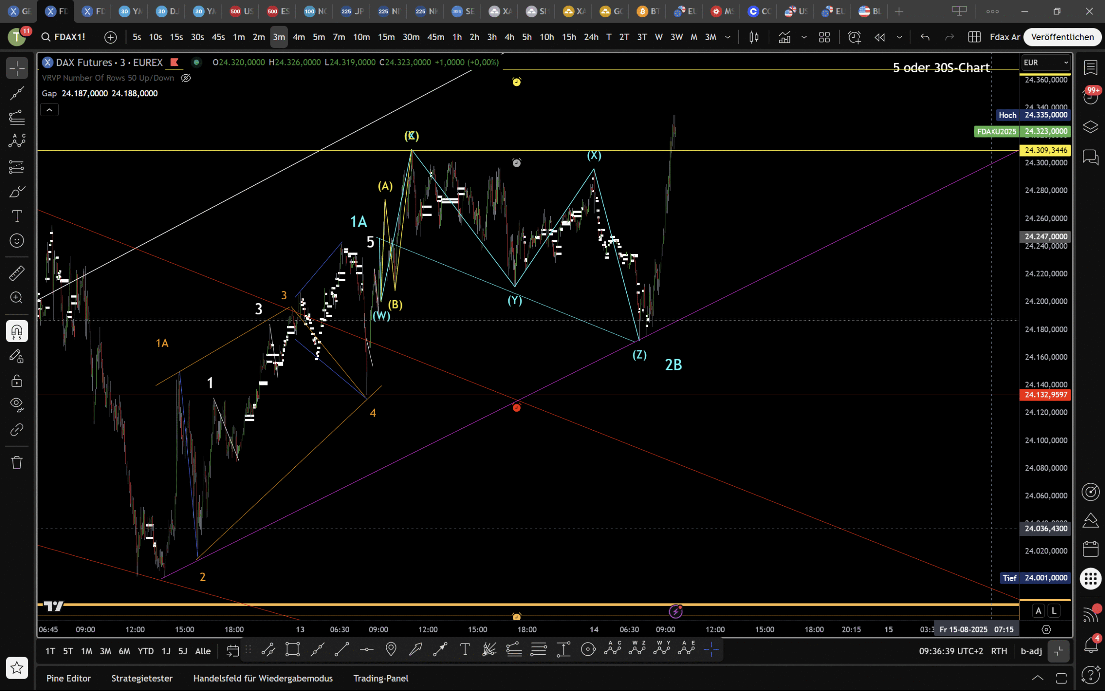
Task: Collapse the indicator legend arrow
Action: [x=50, y=110]
